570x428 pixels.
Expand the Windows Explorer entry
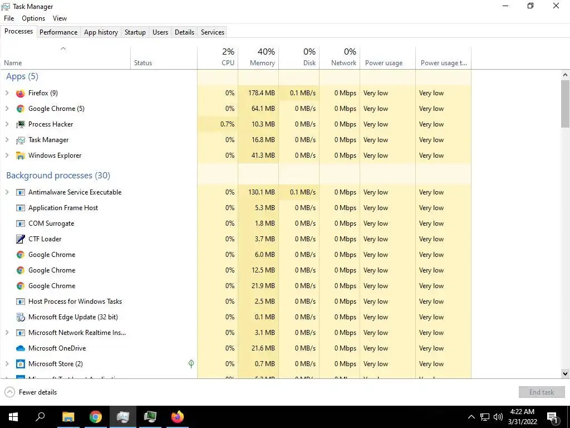pyautogui.click(x=7, y=156)
